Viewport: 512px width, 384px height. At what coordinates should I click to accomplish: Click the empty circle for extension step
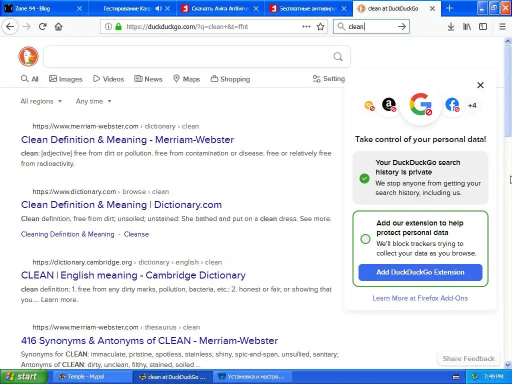pos(365,238)
